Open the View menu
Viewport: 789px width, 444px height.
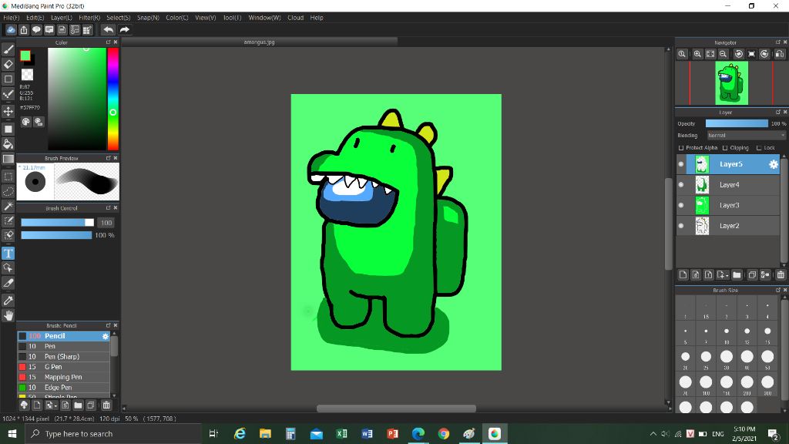click(x=205, y=18)
